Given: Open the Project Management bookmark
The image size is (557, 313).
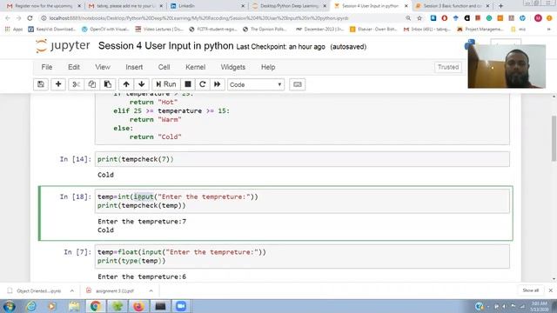Looking at the screenshot, I should (x=480, y=30).
